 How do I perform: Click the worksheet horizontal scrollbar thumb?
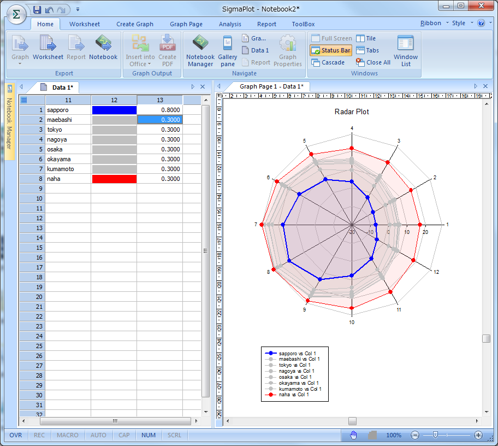pos(115,421)
